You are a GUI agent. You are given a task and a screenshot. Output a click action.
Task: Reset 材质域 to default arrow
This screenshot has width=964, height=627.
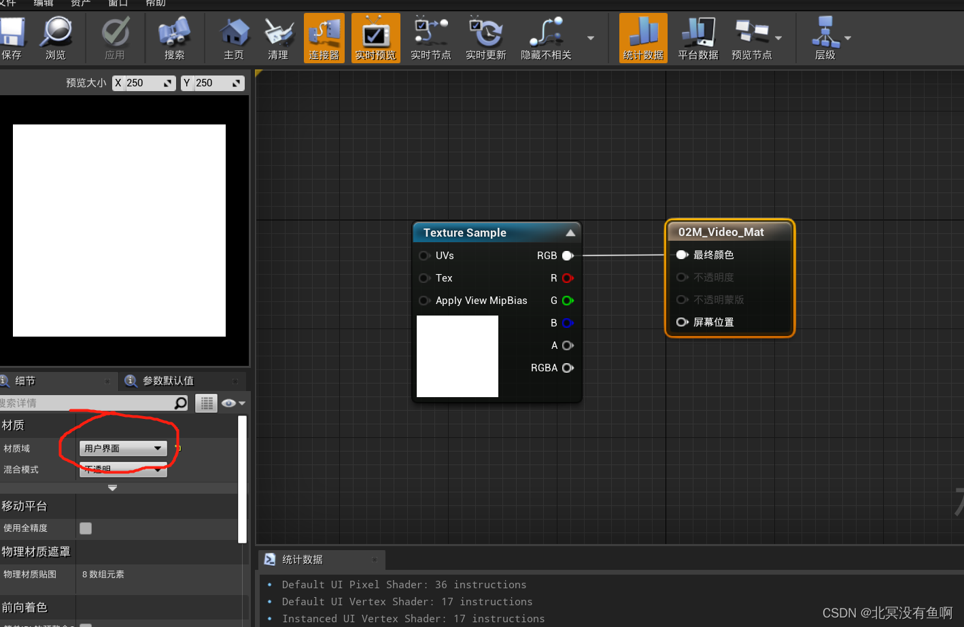click(178, 448)
